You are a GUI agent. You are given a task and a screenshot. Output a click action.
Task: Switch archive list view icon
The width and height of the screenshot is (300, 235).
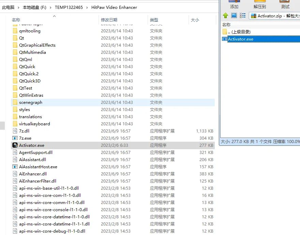click(243, 15)
